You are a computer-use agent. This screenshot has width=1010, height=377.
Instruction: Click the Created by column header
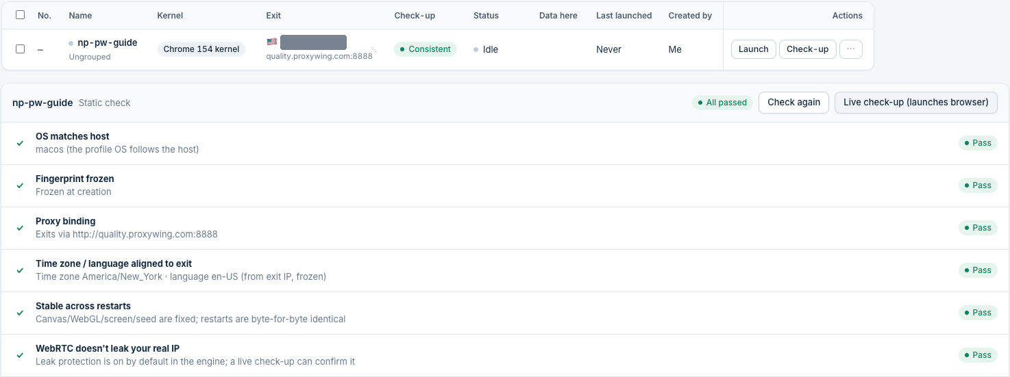click(690, 15)
